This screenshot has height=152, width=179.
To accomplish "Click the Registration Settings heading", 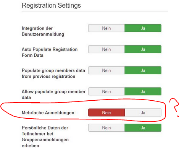I will tap(51, 5).
